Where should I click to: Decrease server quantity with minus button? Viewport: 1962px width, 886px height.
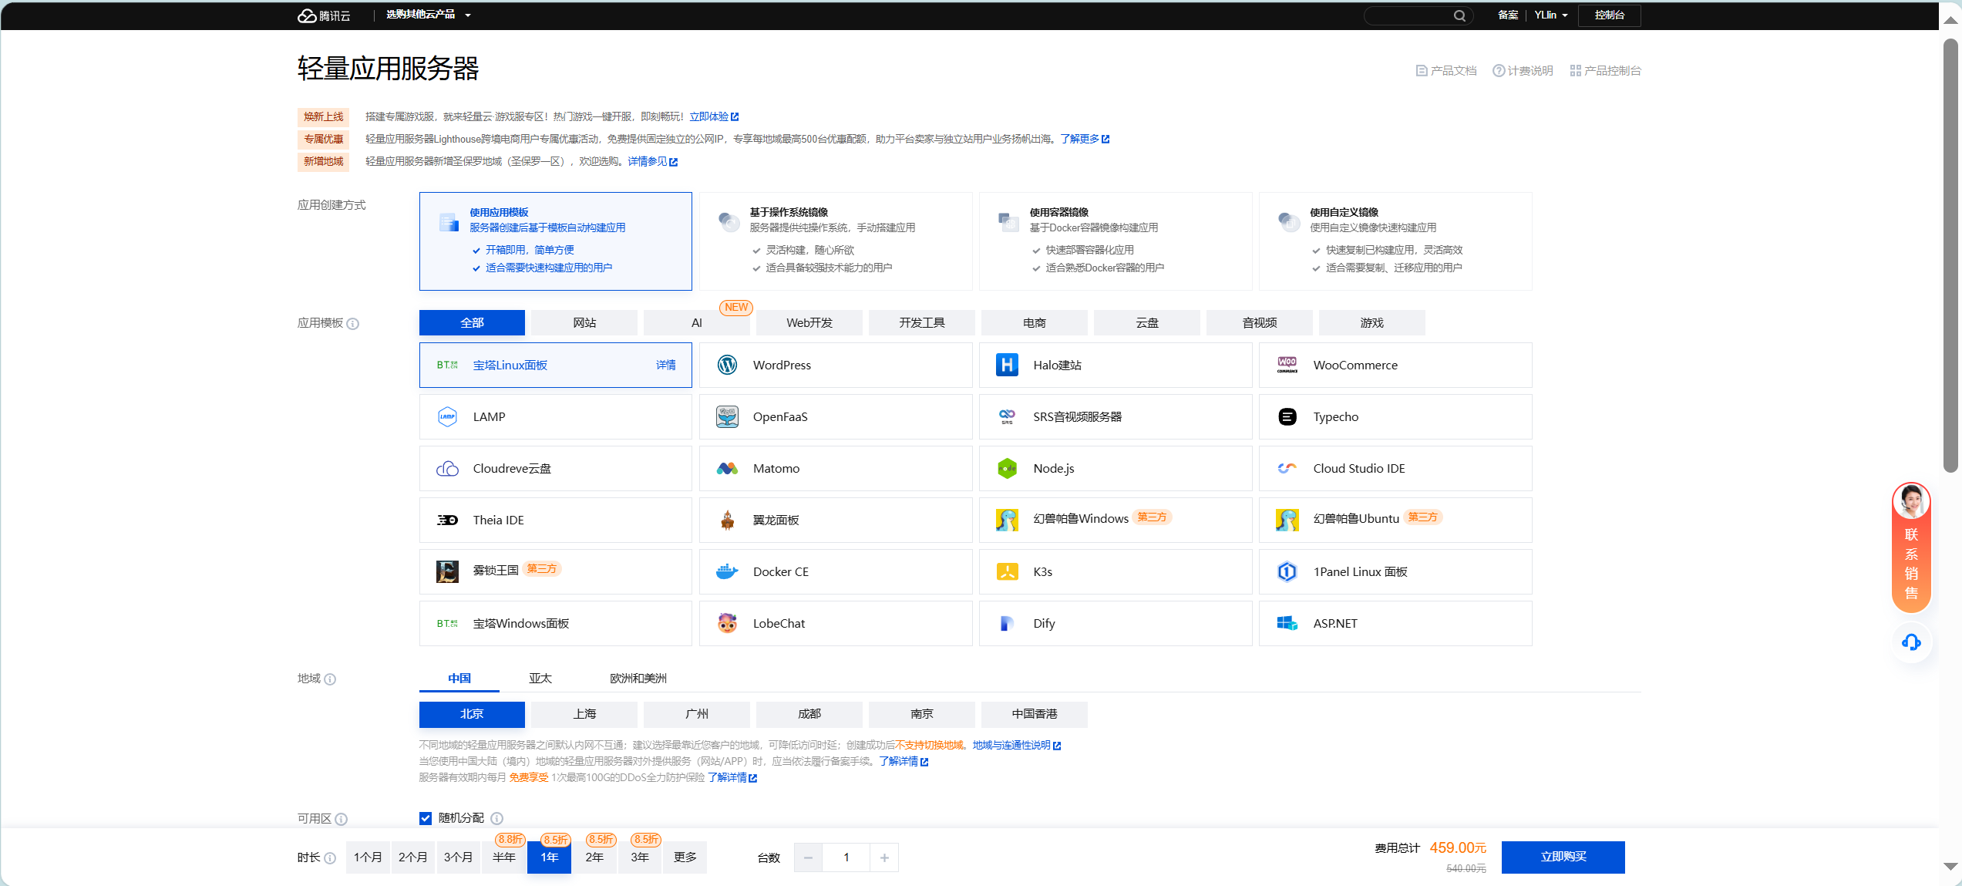(808, 857)
